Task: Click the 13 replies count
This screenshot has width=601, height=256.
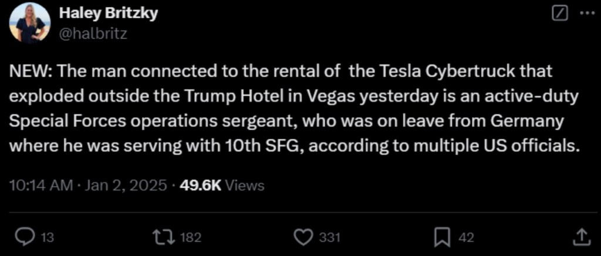Action: tap(49, 237)
